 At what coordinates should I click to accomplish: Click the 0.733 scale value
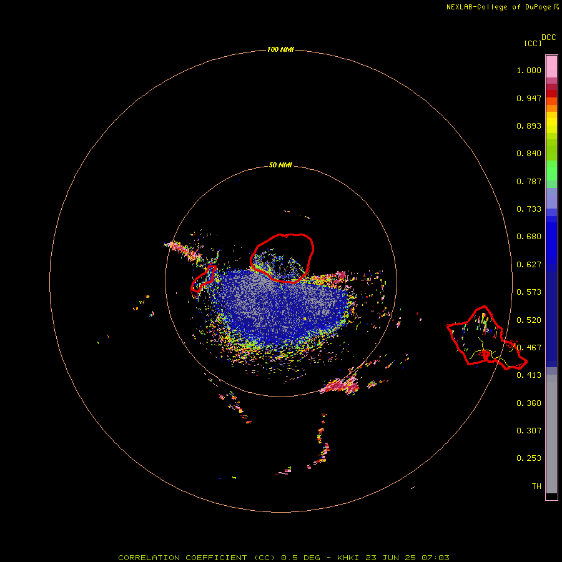pyautogui.click(x=529, y=209)
